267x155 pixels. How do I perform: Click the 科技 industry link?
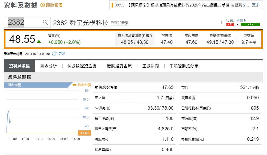(240, 20)
